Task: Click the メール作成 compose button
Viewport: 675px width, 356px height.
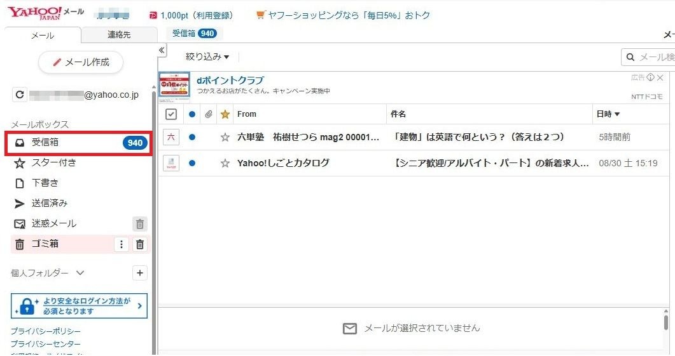Action: pos(81,62)
